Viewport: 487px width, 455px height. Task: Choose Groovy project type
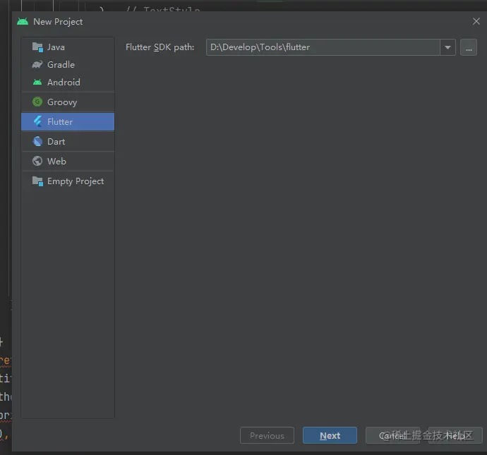click(x=68, y=102)
